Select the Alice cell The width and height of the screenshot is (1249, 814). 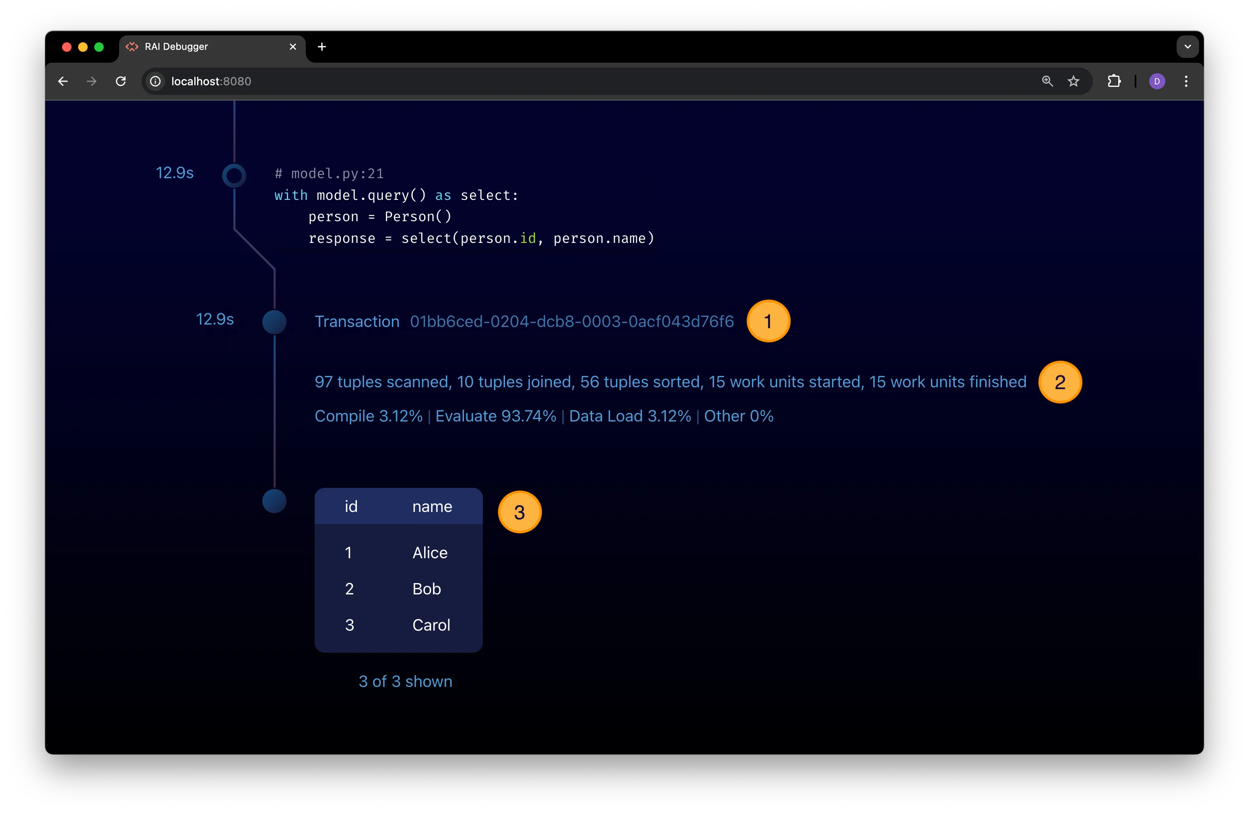(x=430, y=552)
